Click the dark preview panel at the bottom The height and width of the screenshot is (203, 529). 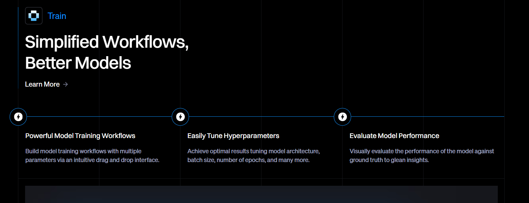[x=261, y=195]
